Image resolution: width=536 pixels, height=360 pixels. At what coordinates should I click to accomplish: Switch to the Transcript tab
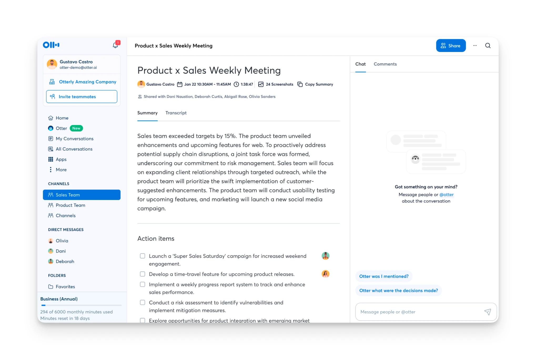point(176,113)
